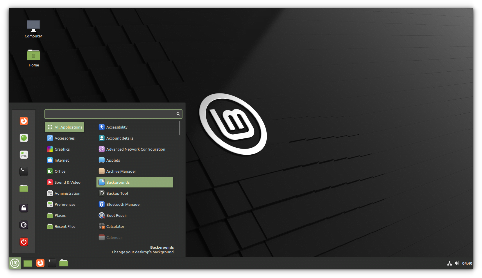Launch Firefox from the menu sidebar

click(24, 121)
